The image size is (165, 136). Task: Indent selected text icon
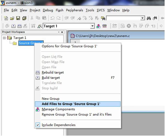click(x=67, y=18)
